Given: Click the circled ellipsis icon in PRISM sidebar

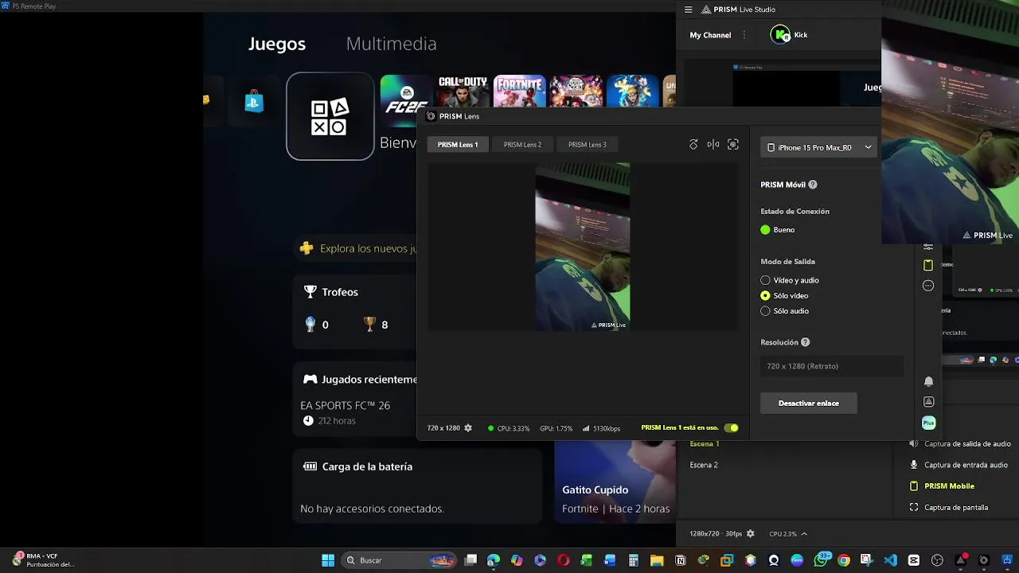Looking at the screenshot, I should [928, 286].
